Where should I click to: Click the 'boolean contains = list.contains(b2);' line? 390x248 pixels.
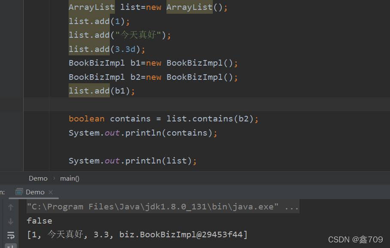(x=163, y=119)
